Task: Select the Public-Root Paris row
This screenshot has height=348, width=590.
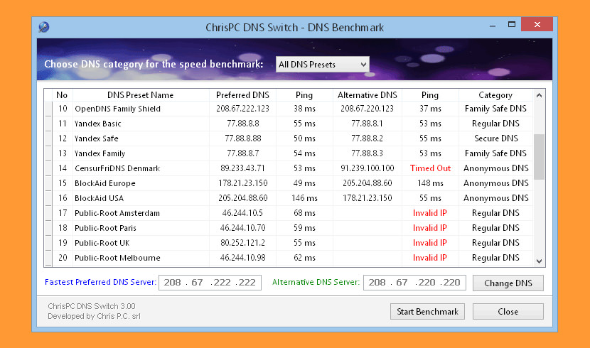Action: click(289, 228)
